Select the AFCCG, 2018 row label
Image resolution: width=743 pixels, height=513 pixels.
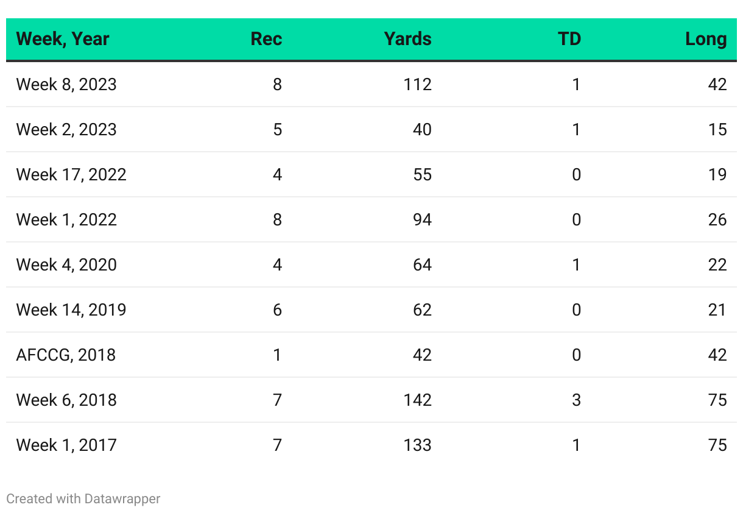coord(66,355)
